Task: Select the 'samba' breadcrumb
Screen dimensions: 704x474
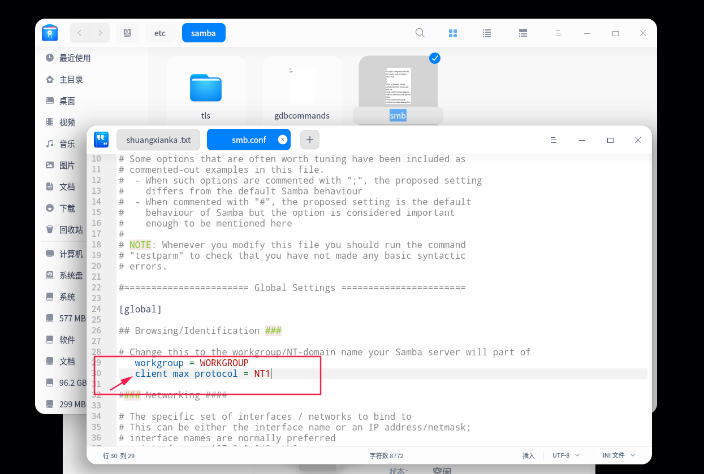Action: tap(204, 33)
